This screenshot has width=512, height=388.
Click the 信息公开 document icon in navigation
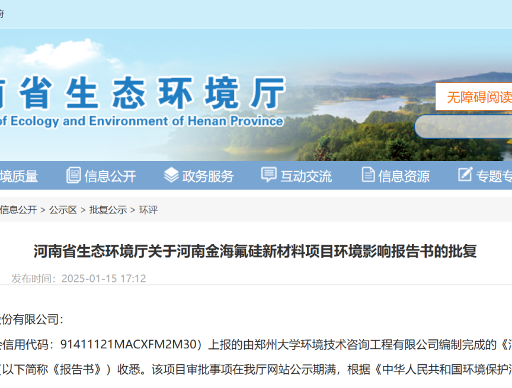[73, 175]
